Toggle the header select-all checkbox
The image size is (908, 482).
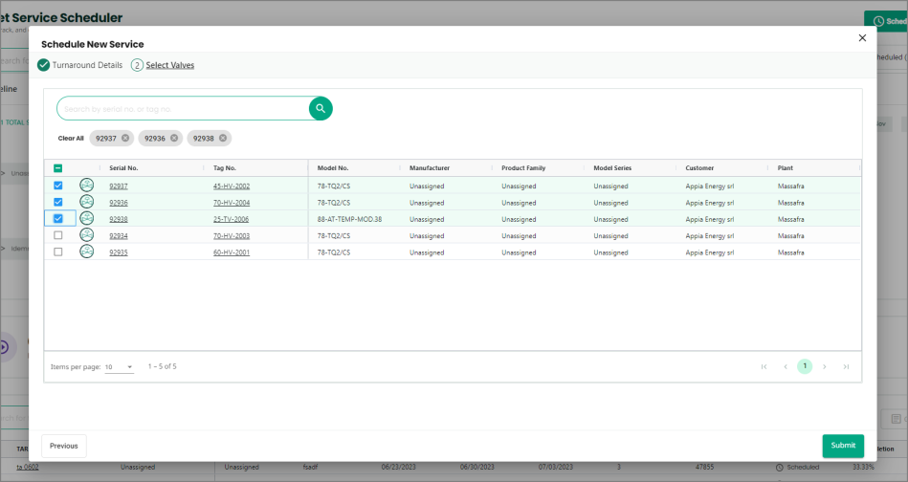58,168
